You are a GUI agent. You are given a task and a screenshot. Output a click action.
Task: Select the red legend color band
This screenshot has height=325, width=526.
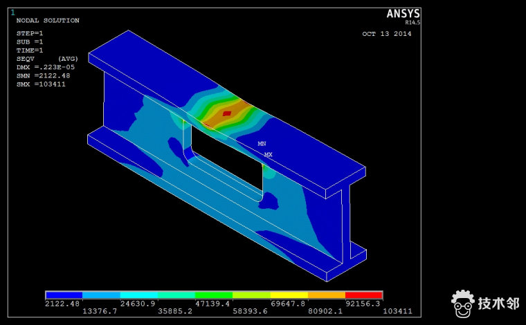coord(363,295)
